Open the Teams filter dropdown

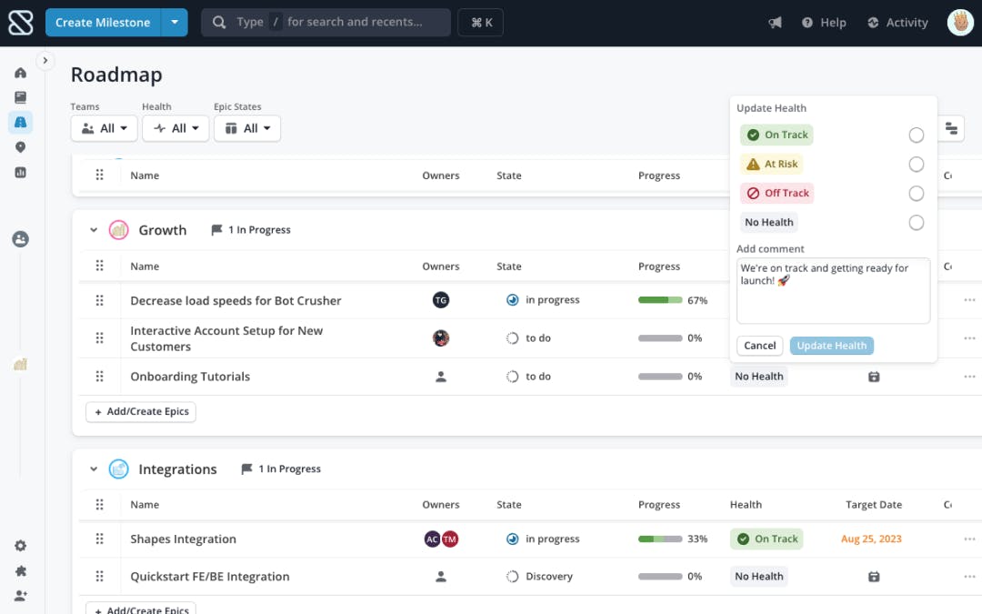pos(104,128)
